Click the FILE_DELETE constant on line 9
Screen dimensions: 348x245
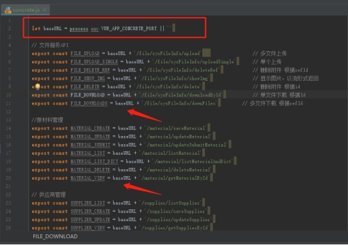point(85,86)
